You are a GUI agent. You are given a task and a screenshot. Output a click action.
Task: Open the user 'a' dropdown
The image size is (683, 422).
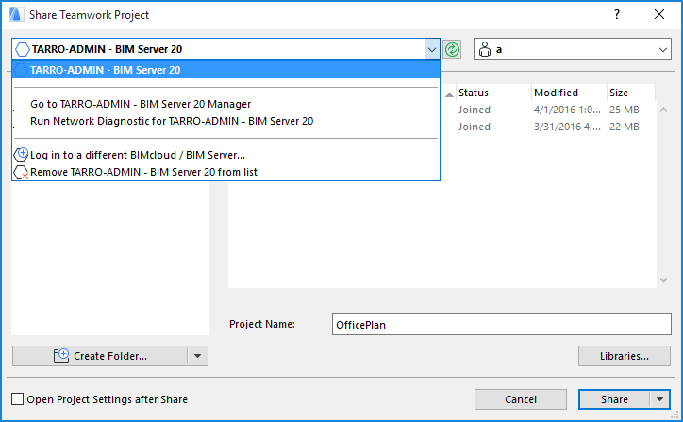point(663,49)
